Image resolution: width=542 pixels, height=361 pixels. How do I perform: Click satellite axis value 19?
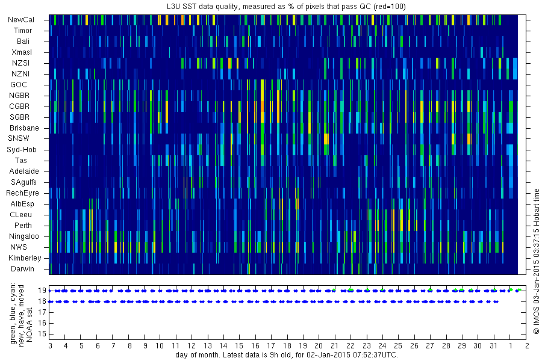[42, 291]
